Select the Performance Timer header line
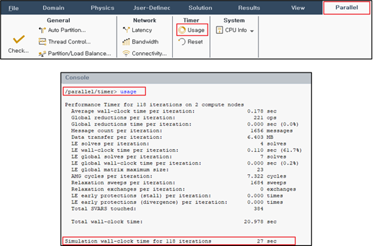Image resolution: width=373 pixels, height=246 pixels. [155, 104]
